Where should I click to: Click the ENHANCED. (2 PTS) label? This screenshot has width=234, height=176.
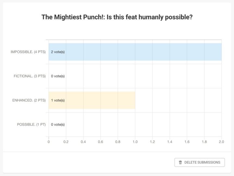point(29,100)
